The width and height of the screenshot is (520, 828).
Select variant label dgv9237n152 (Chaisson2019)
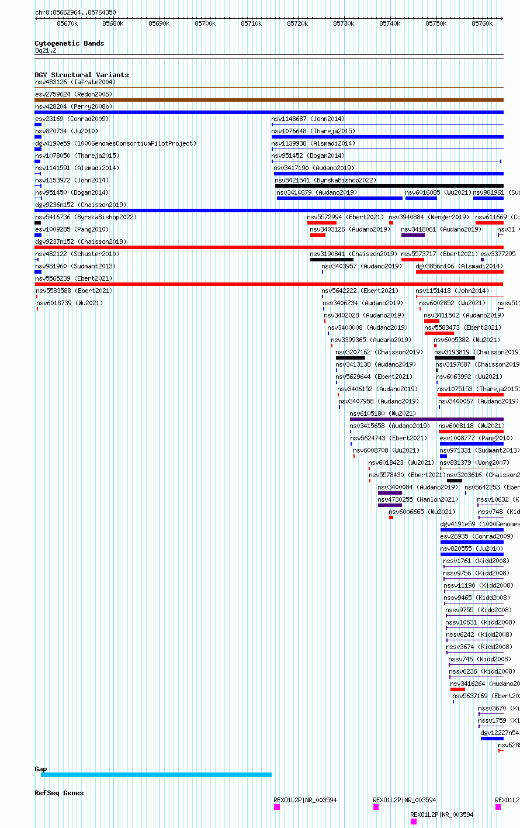coord(81,241)
